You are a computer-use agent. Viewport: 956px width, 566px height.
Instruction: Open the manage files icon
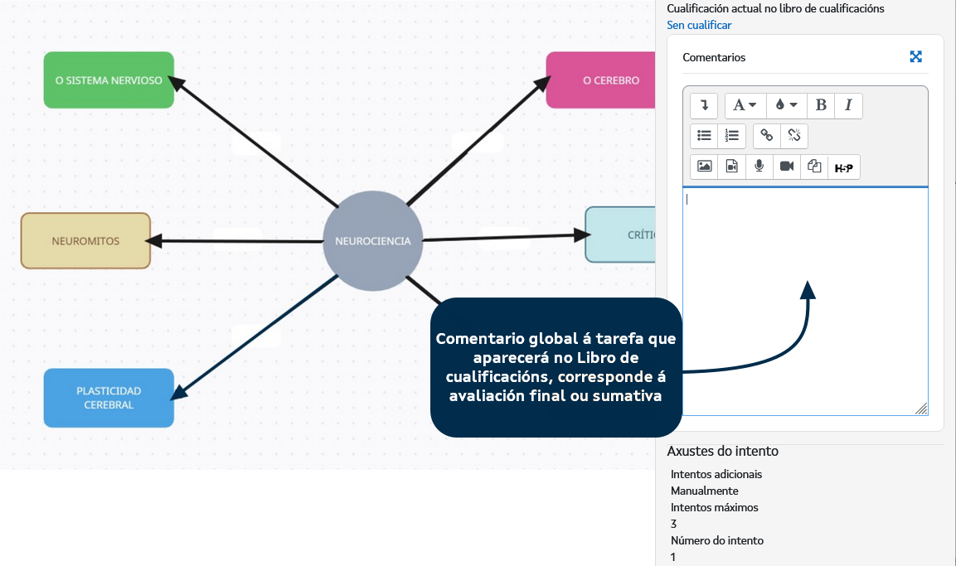coord(814,167)
